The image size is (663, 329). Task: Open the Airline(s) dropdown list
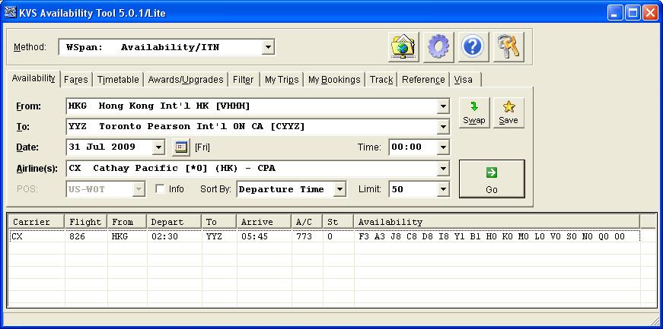443,169
